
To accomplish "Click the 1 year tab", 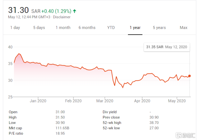I will 135,27.
